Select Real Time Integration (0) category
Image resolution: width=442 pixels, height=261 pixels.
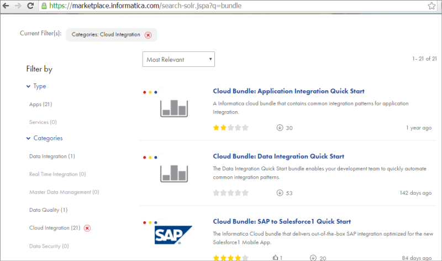(x=57, y=174)
